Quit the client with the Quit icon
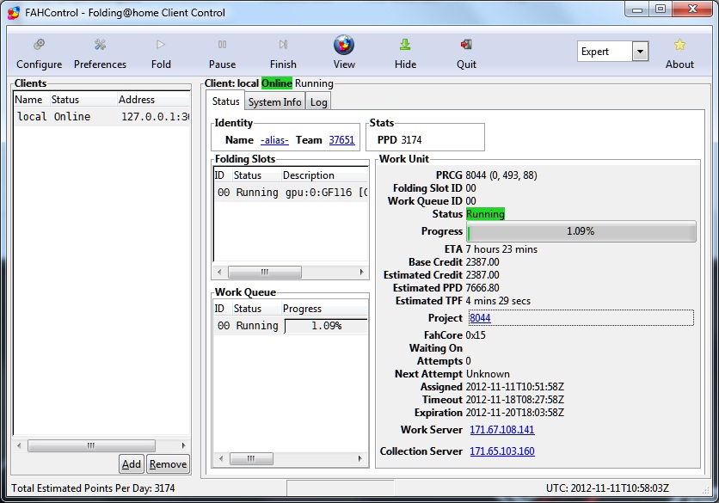This screenshot has width=719, height=503. [466, 45]
